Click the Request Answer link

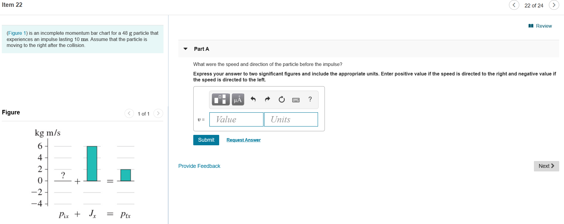click(x=244, y=140)
